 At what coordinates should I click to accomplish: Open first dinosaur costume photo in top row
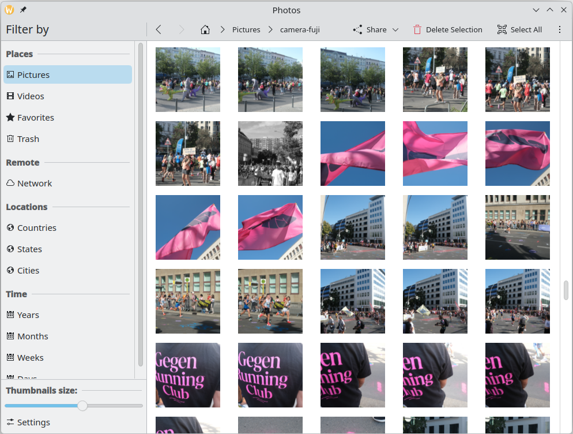[x=188, y=80]
